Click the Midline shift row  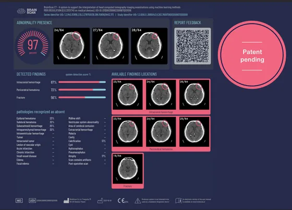[87, 118]
